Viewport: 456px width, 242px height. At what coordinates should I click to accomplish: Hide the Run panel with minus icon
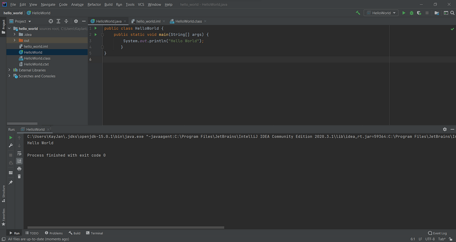[452, 129]
